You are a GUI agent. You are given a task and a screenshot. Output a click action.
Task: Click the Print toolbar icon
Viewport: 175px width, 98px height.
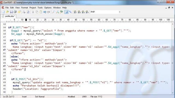[24, 12]
